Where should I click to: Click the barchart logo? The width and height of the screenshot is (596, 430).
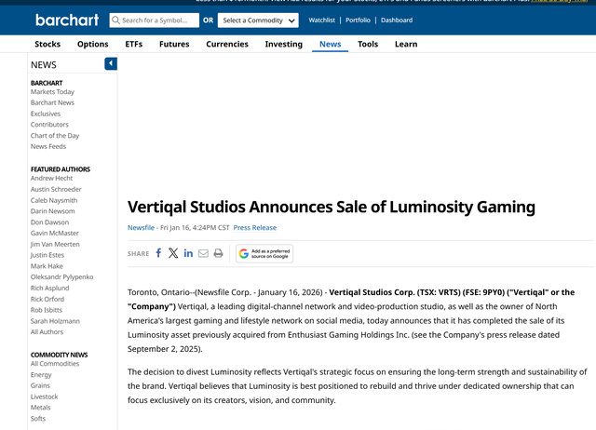tap(67, 20)
